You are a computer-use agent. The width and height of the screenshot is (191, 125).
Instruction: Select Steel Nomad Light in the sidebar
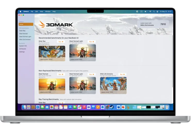click(x=25, y=37)
